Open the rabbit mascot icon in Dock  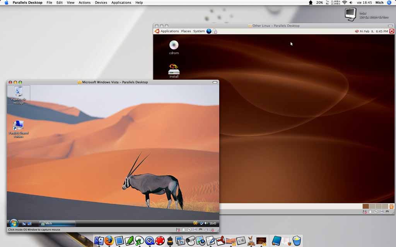point(251,241)
